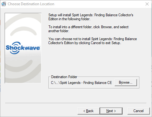This screenshot has width=152, height=117.
Task: Click the 'Choose Destination Location' title text
Action: 31,4
